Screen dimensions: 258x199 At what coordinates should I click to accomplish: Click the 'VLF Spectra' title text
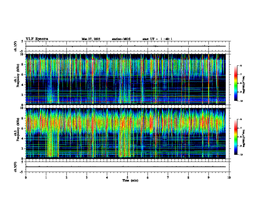(37, 39)
